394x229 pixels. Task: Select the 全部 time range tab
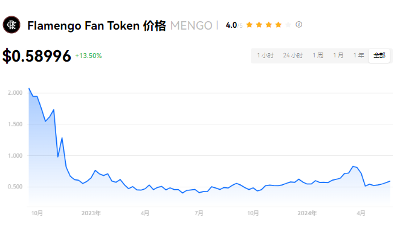tap(379, 56)
